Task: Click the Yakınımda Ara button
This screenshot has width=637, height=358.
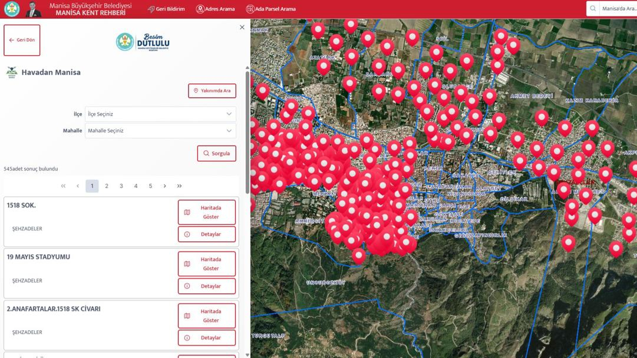Action: click(x=212, y=91)
